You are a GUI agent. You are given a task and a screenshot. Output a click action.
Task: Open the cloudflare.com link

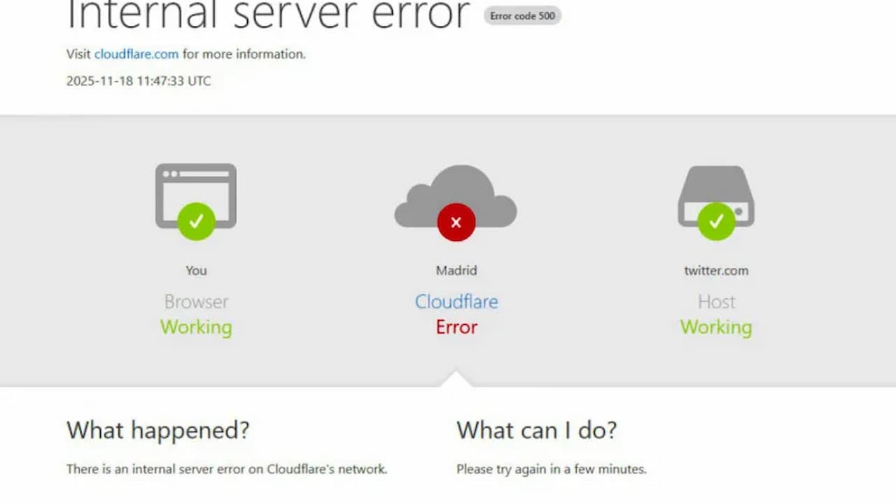pyautogui.click(x=136, y=54)
